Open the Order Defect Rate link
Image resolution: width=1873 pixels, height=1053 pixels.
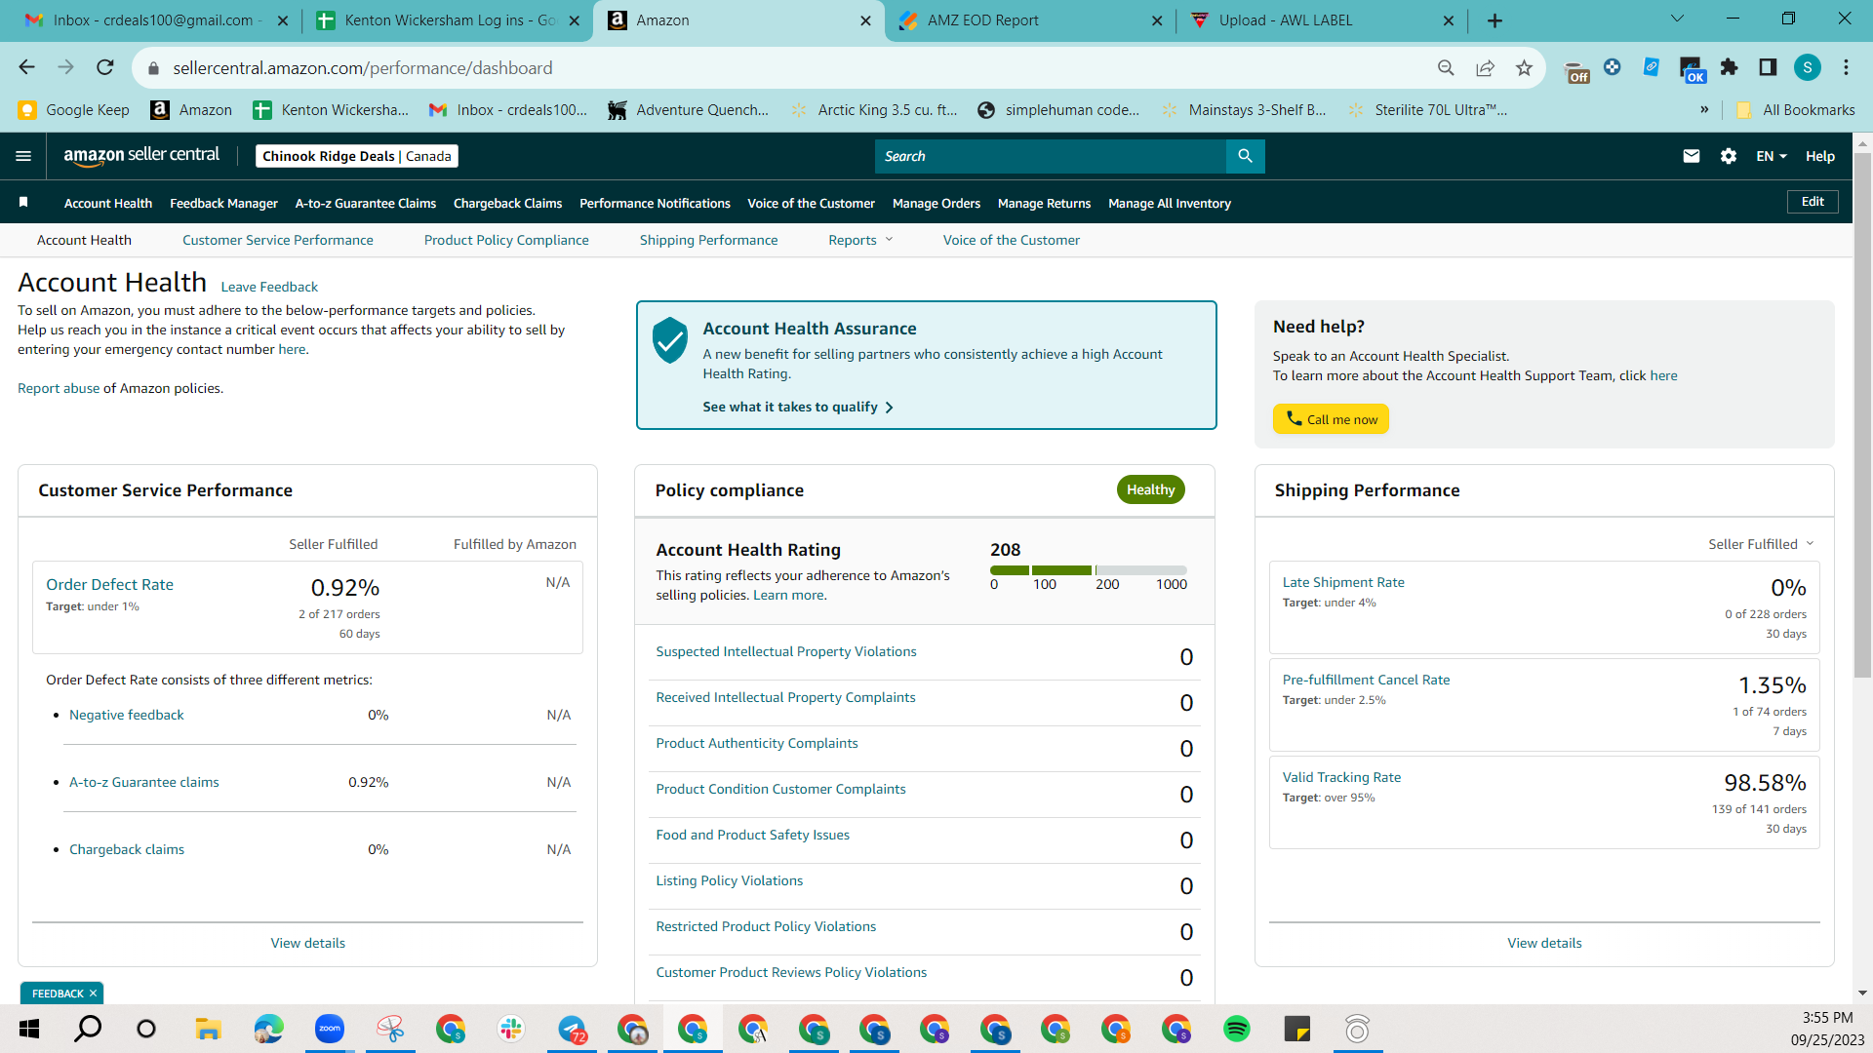(109, 584)
